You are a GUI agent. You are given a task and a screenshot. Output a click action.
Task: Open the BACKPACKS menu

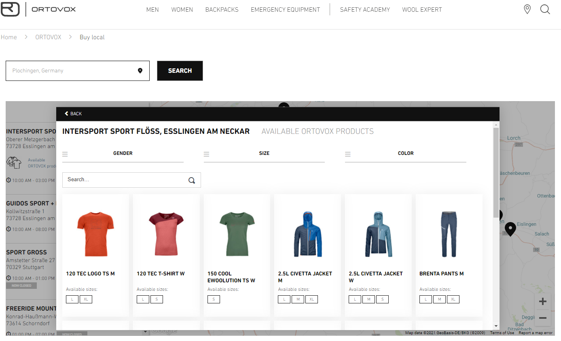[x=222, y=9]
